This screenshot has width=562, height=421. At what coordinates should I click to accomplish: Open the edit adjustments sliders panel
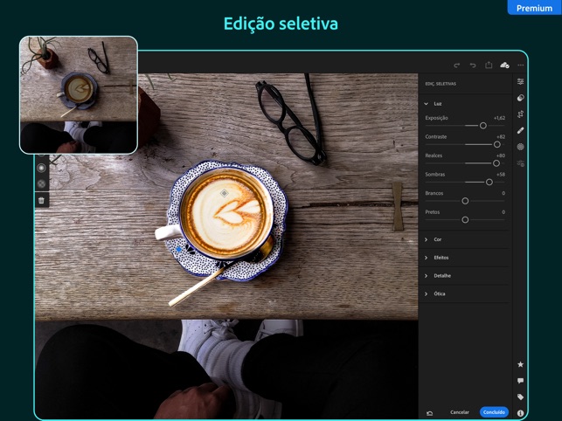[x=521, y=82]
